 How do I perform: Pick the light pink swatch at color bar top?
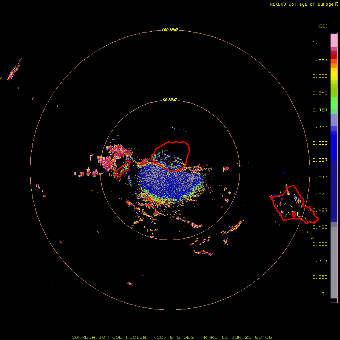tap(334, 40)
